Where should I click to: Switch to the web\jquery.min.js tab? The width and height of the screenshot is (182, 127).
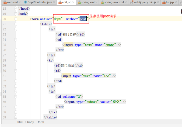(145, 2)
